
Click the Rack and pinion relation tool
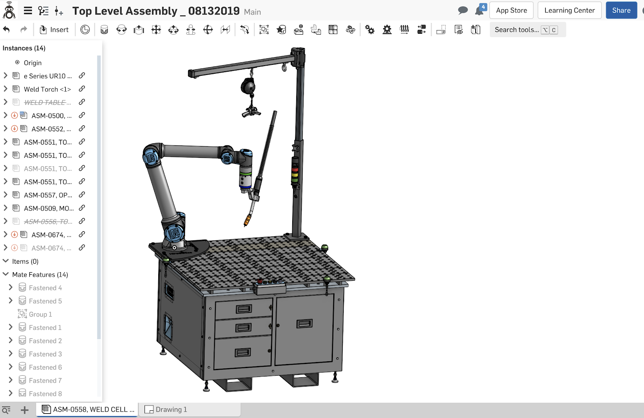pyautogui.click(x=387, y=30)
